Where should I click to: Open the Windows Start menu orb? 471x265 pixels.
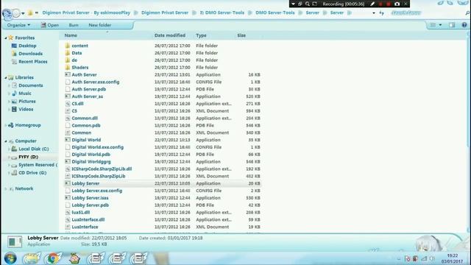click(x=10, y=258)
